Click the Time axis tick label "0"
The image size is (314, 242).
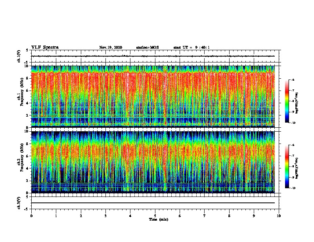click(31, 216)
